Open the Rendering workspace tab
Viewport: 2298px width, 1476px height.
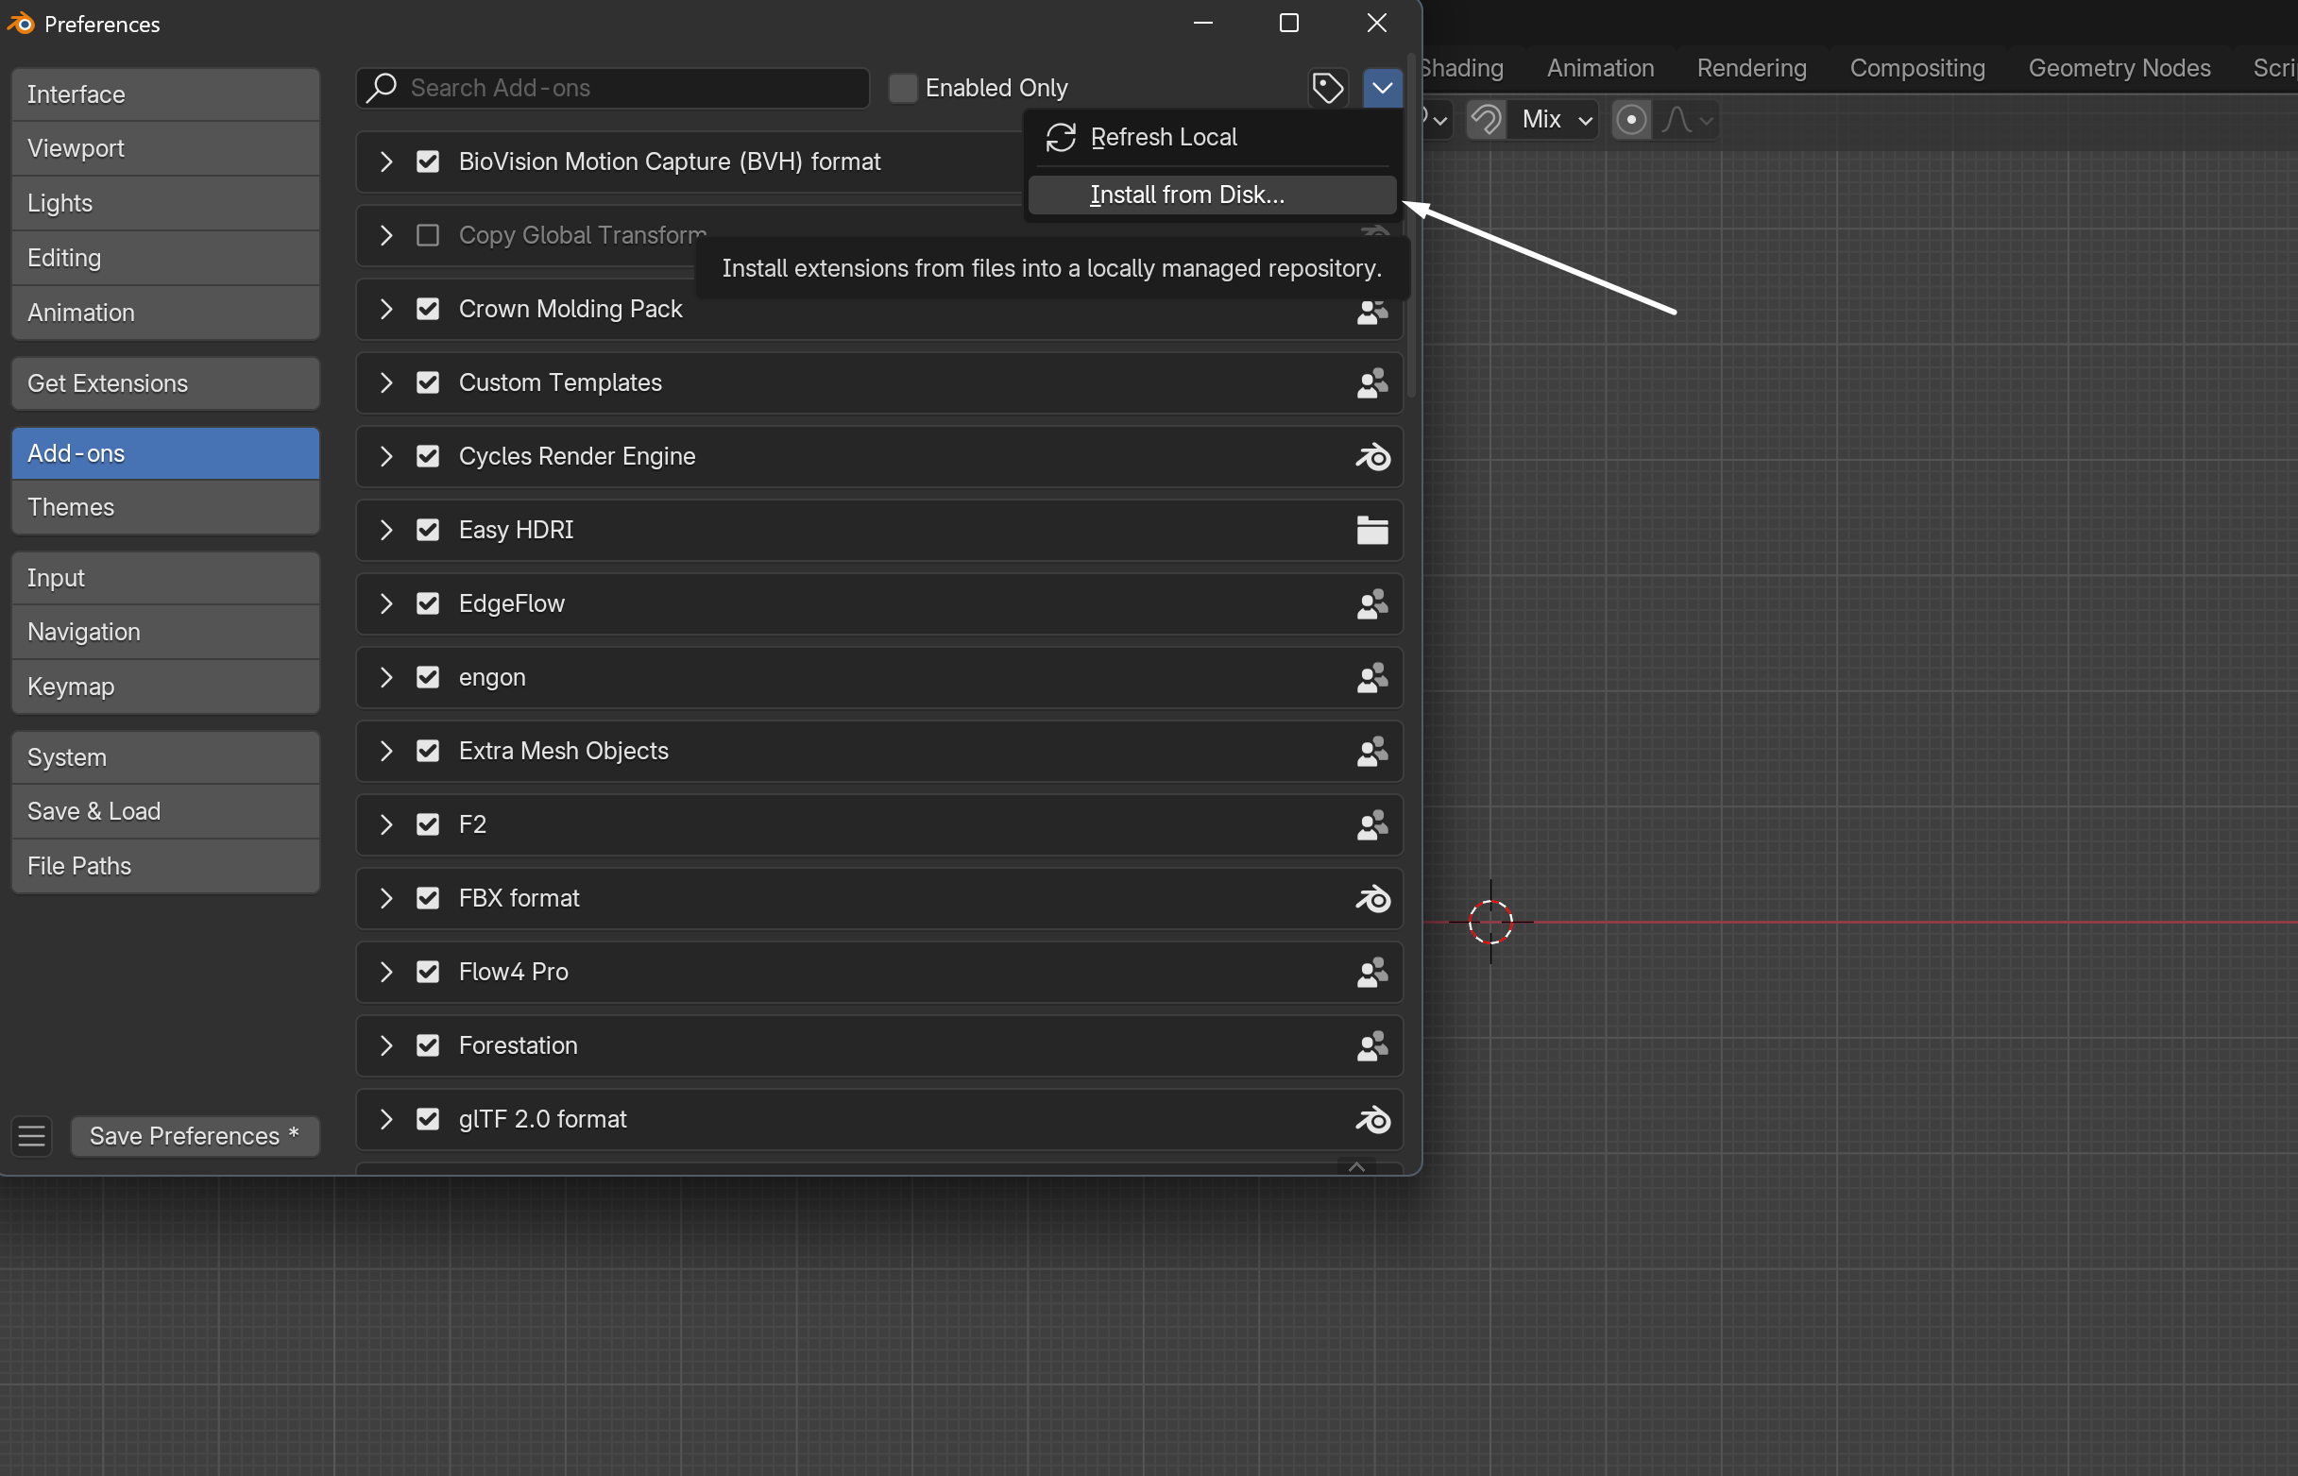click(x=1750, y=69)
